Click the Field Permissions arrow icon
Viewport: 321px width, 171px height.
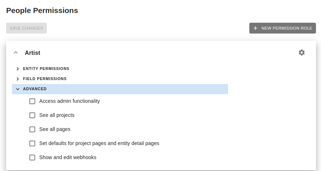[18, 79]
